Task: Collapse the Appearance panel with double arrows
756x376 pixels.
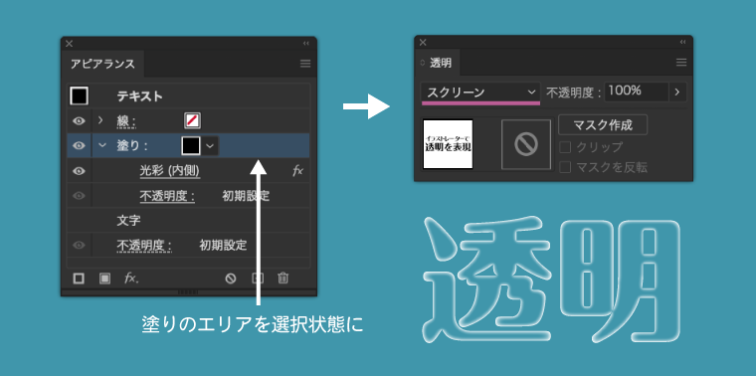Action: pos(305,44)
